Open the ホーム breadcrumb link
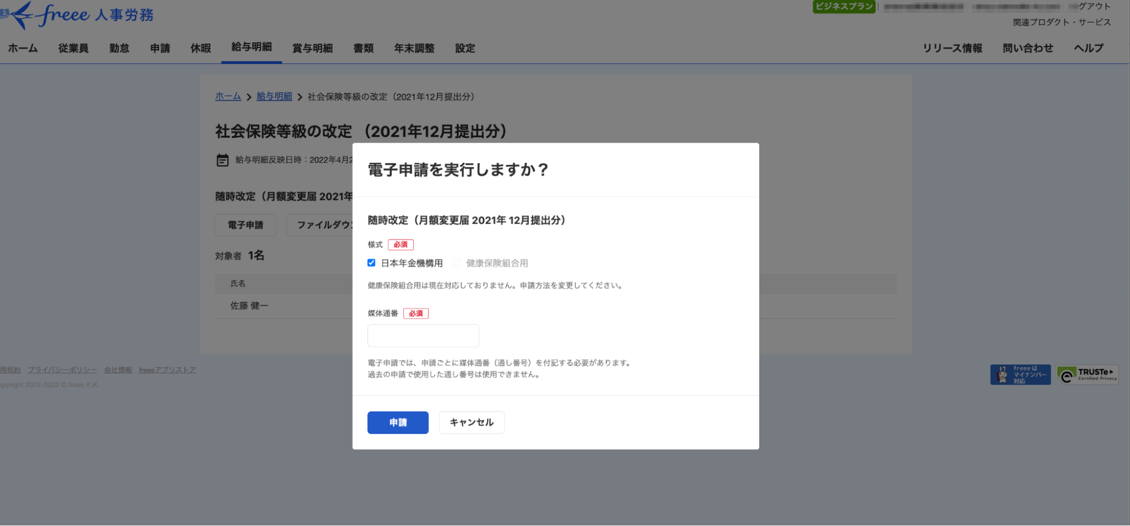 tap(227, 96)
